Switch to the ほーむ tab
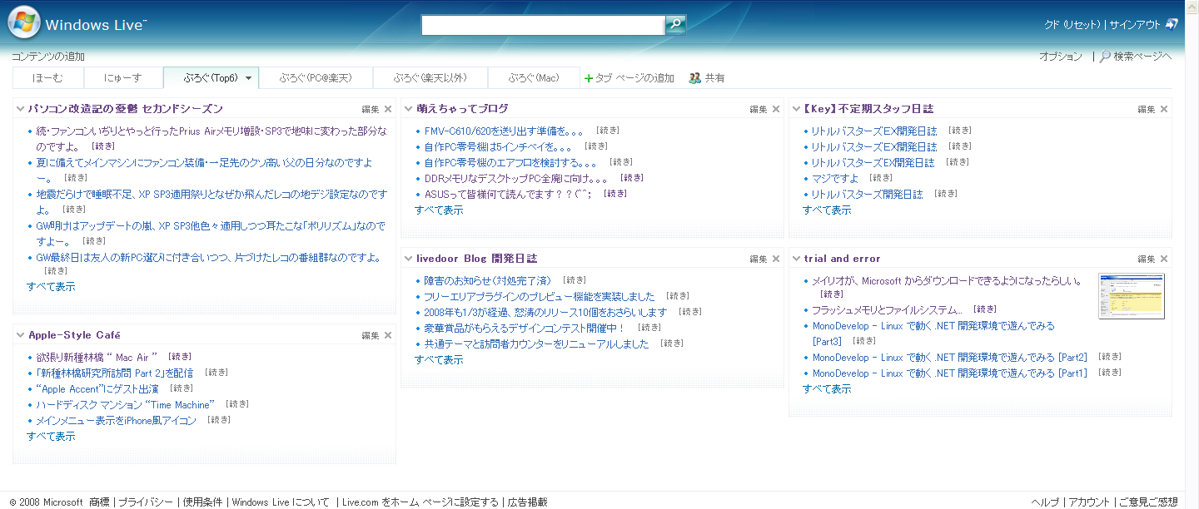 [x=48, y=78]
